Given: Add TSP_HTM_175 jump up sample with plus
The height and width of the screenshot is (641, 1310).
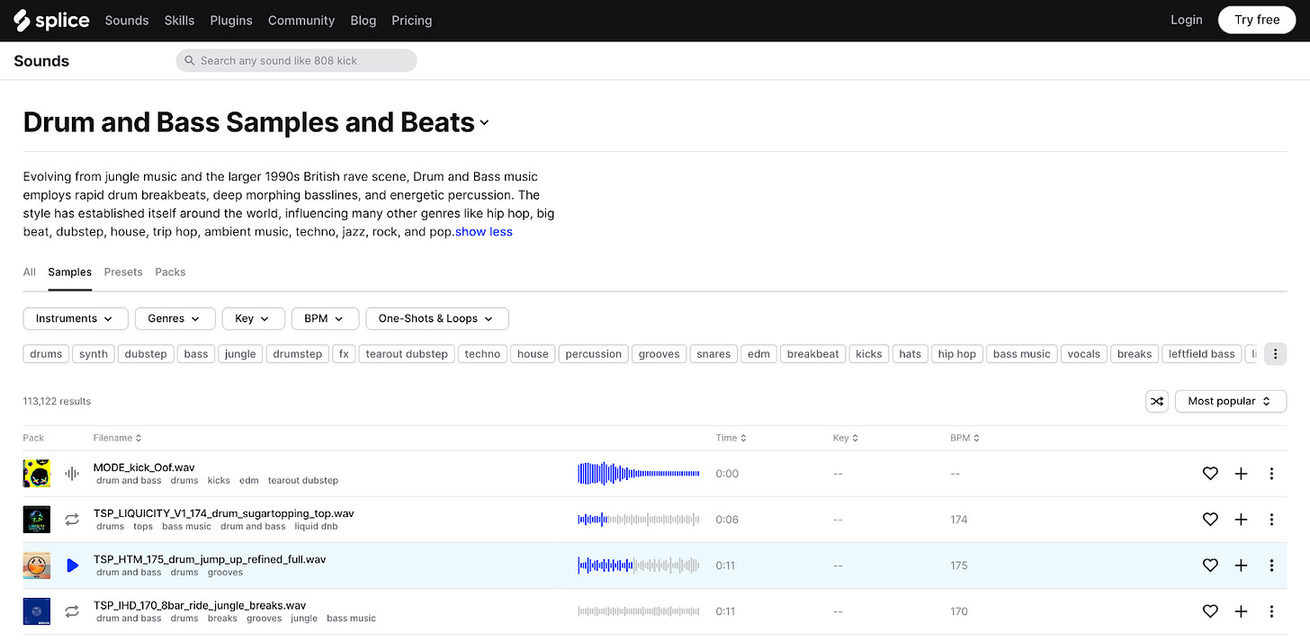Looking at the screenshot, I should coord(1241,565).
